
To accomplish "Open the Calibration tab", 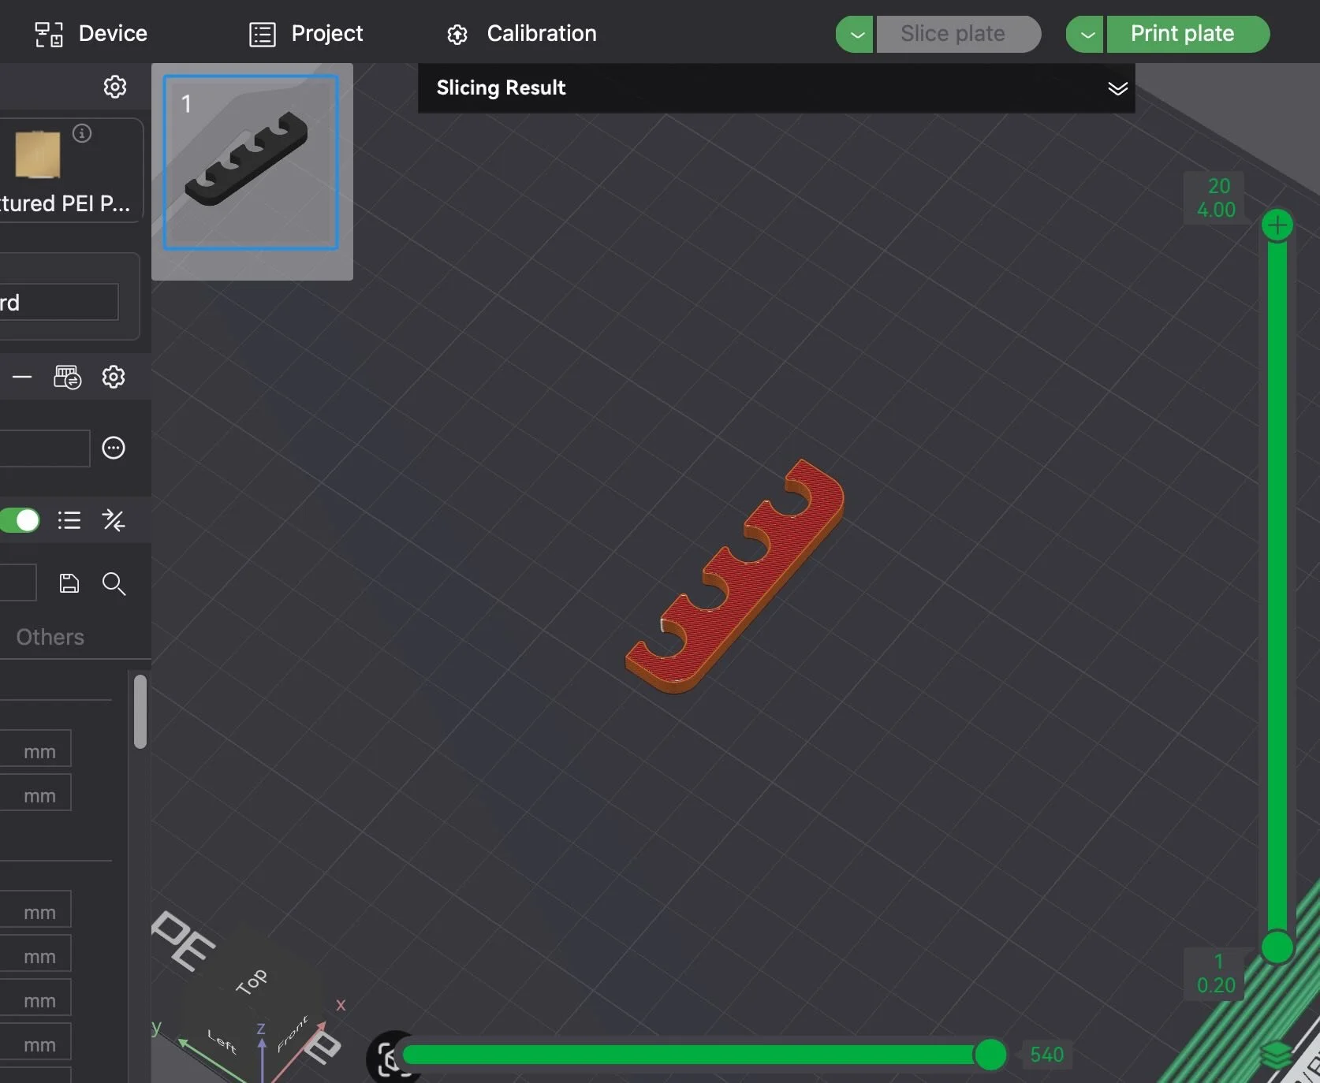I will click(x=520, y=34).
